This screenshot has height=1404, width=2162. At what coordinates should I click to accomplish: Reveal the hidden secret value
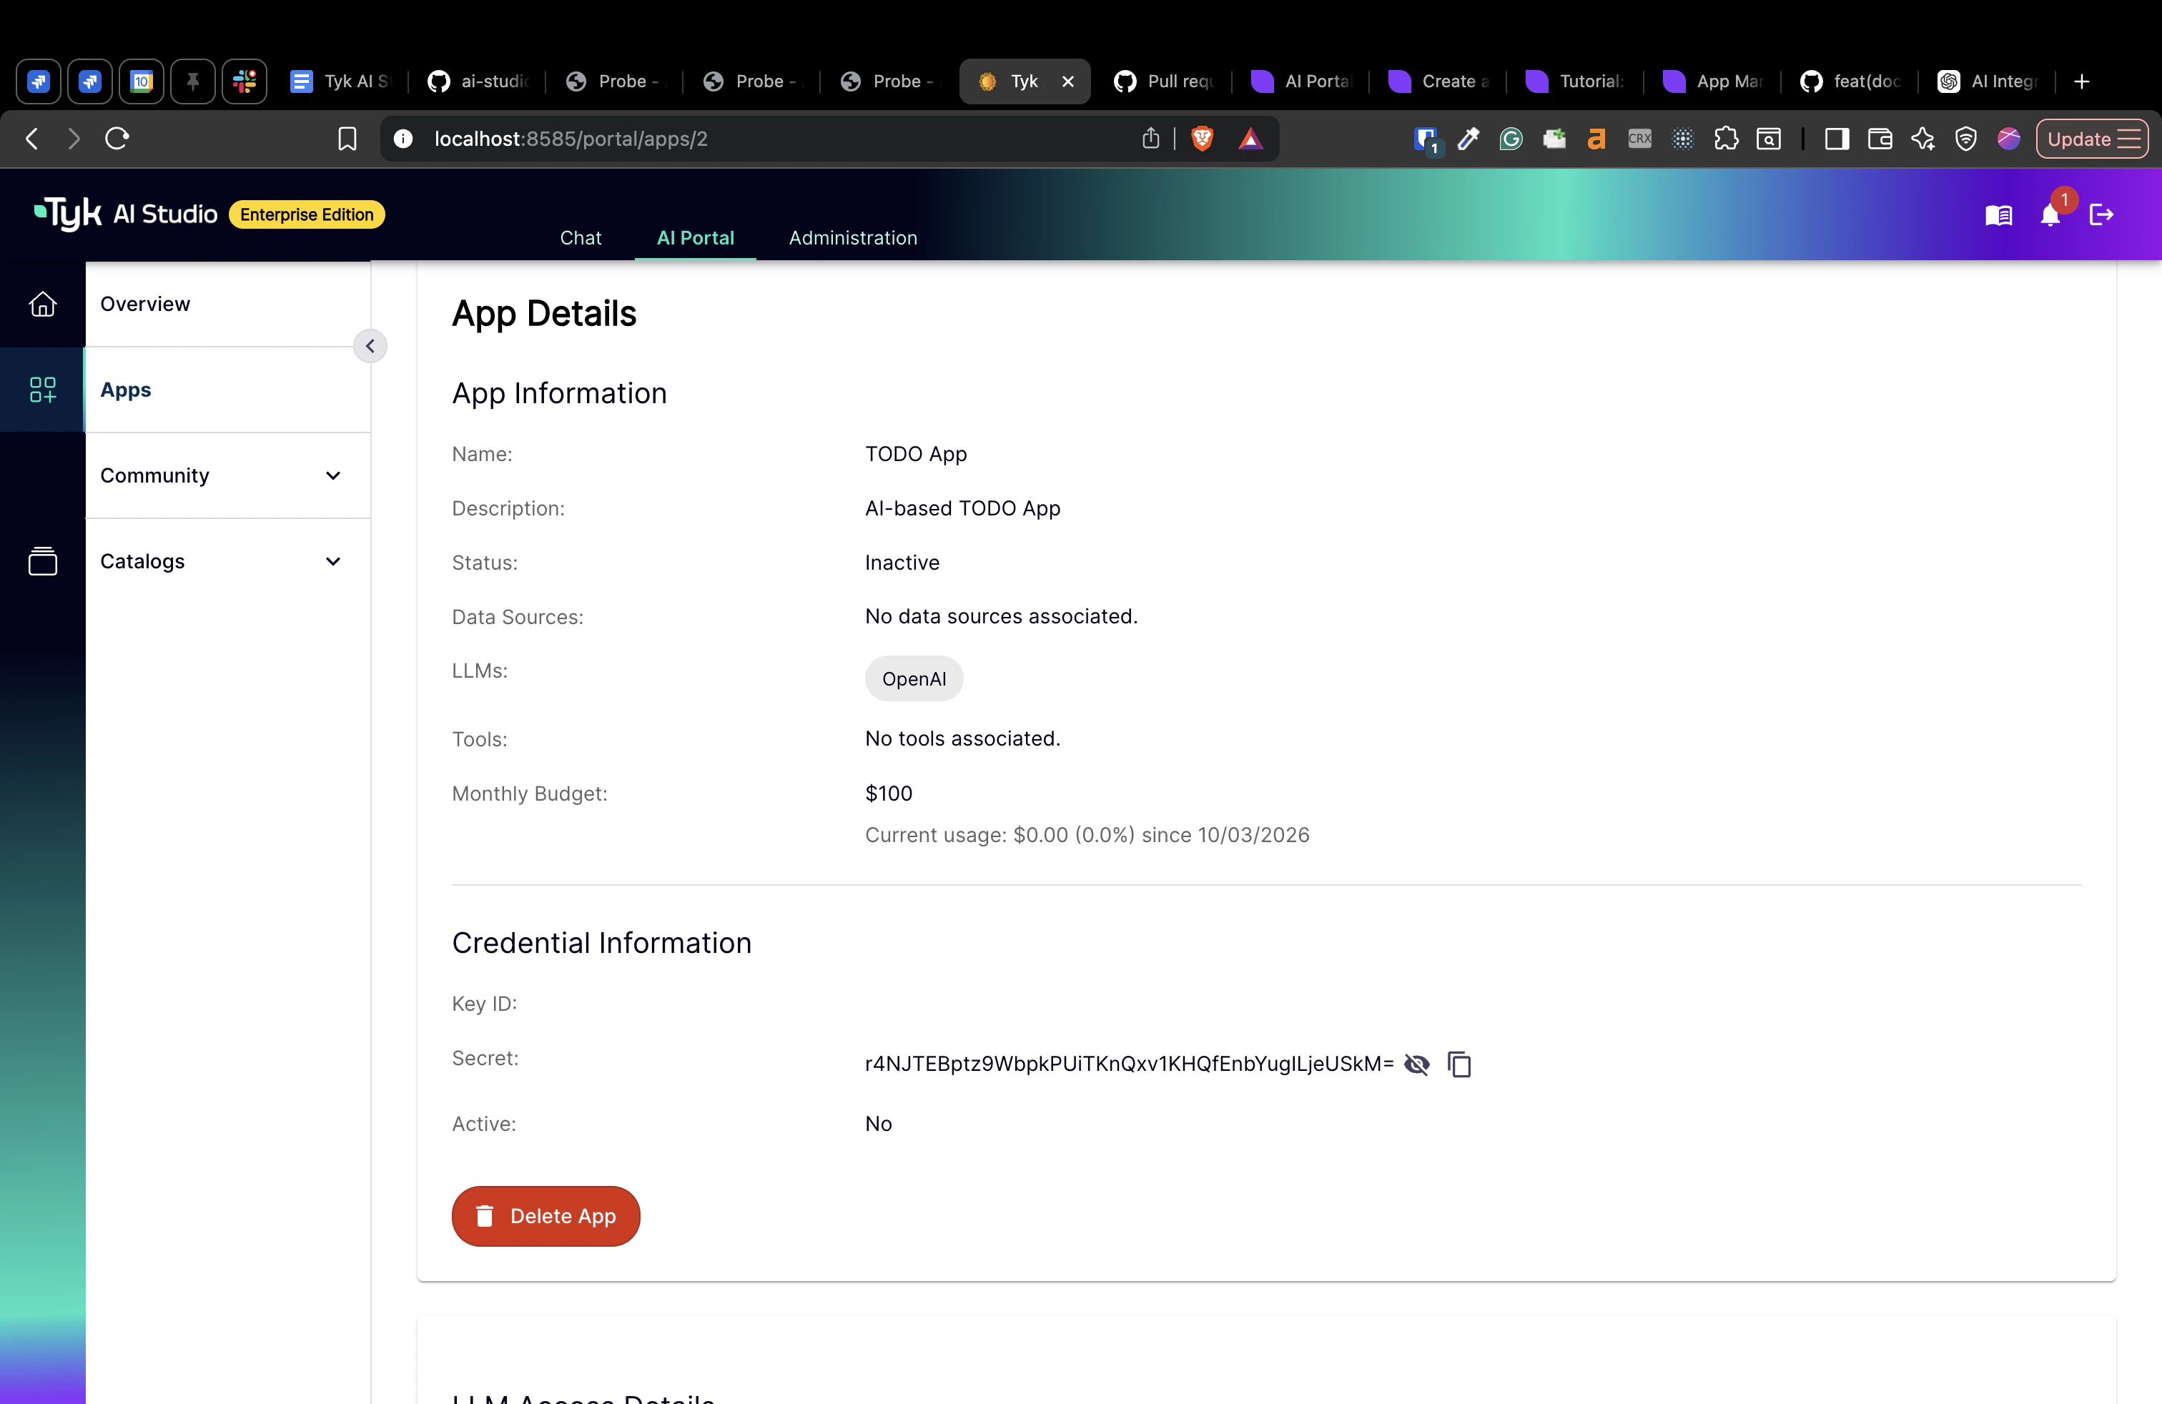tap(1416, 1064)
